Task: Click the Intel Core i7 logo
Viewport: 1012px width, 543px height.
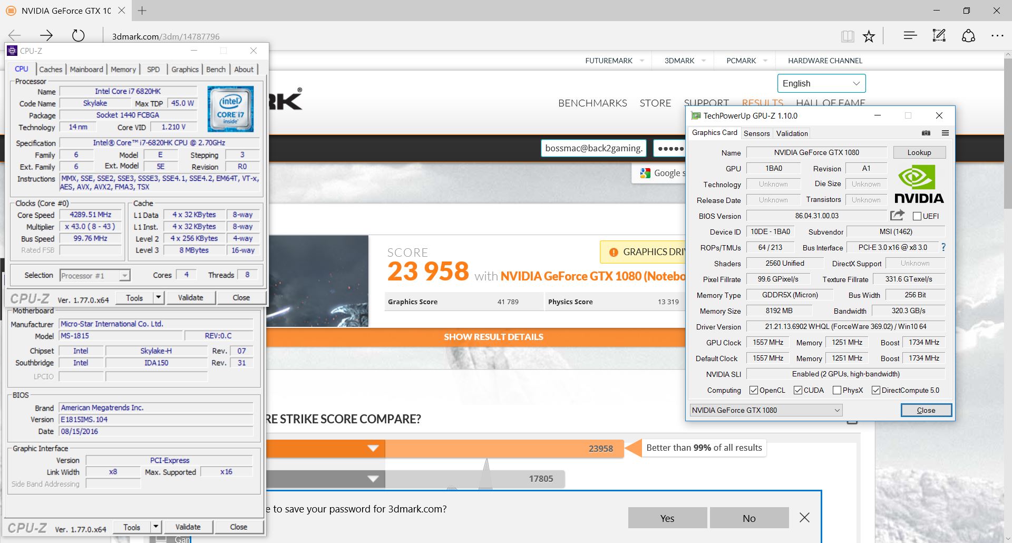Action: tap(230, 109)
